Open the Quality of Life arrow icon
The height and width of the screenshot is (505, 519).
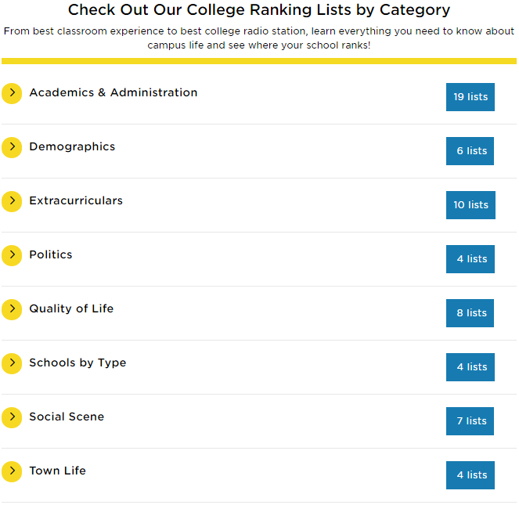[x=12, y=309]
